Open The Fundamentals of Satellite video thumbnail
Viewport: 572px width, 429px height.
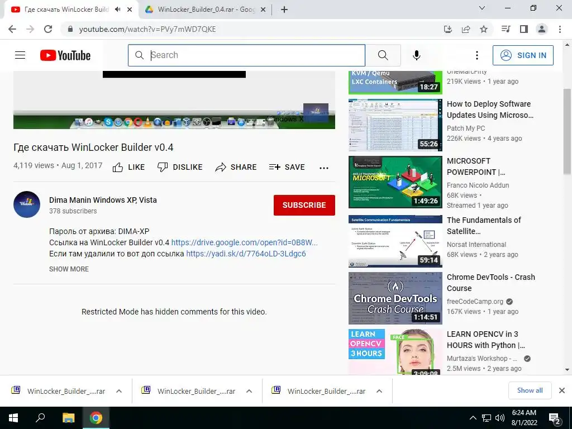(x=395, y=241)
